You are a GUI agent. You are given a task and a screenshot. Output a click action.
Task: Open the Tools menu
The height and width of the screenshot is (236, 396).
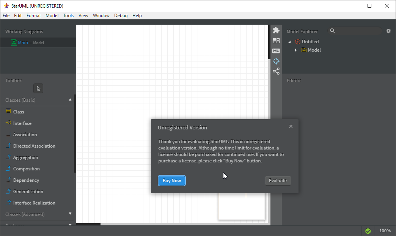[68, 16]
